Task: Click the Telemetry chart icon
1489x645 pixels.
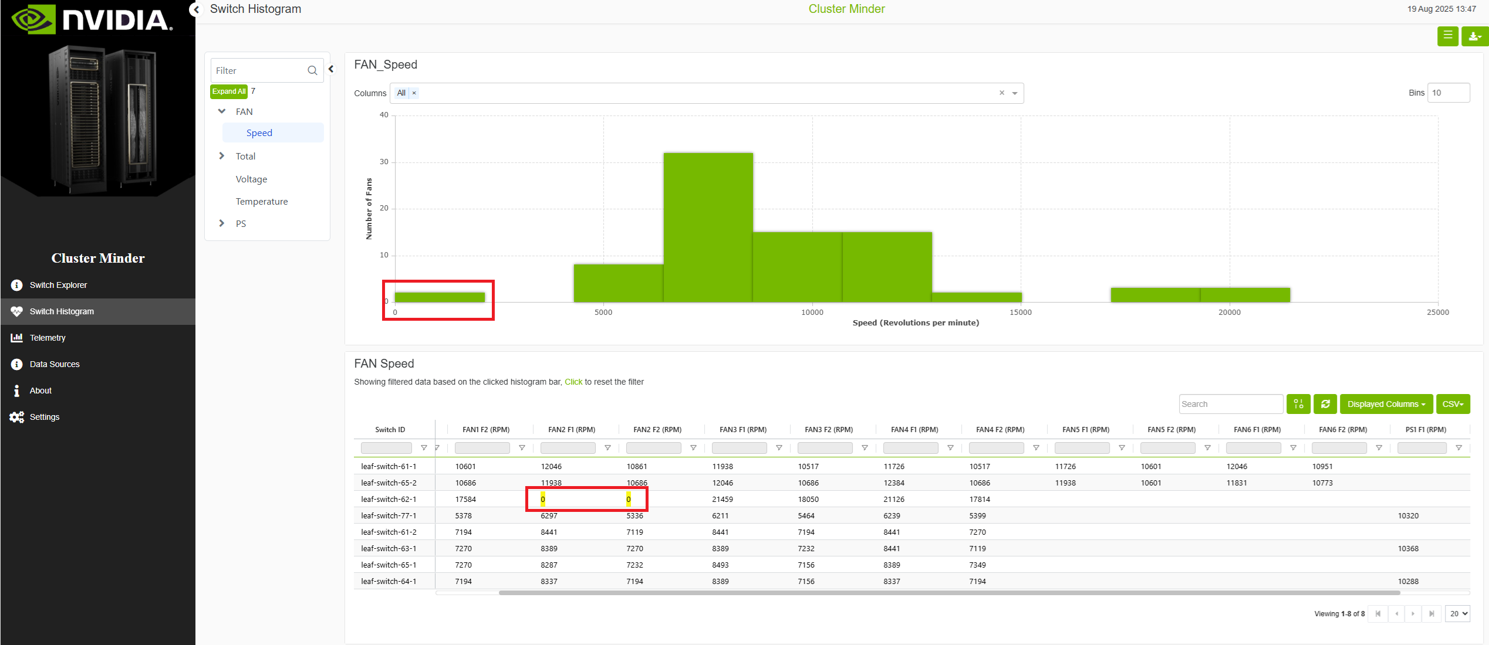Action: [x=16, y=338]
